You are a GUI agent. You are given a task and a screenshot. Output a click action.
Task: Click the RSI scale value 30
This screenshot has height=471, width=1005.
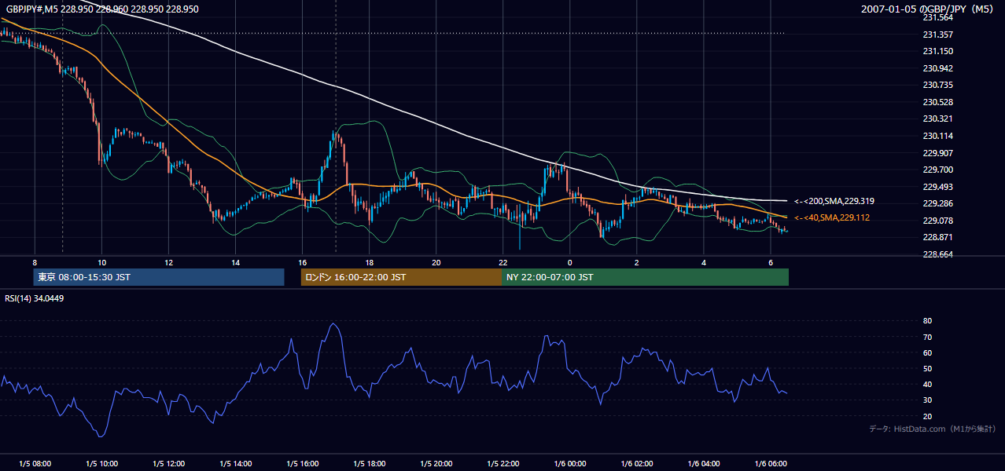pyautogui.click(x=927, y=400)
